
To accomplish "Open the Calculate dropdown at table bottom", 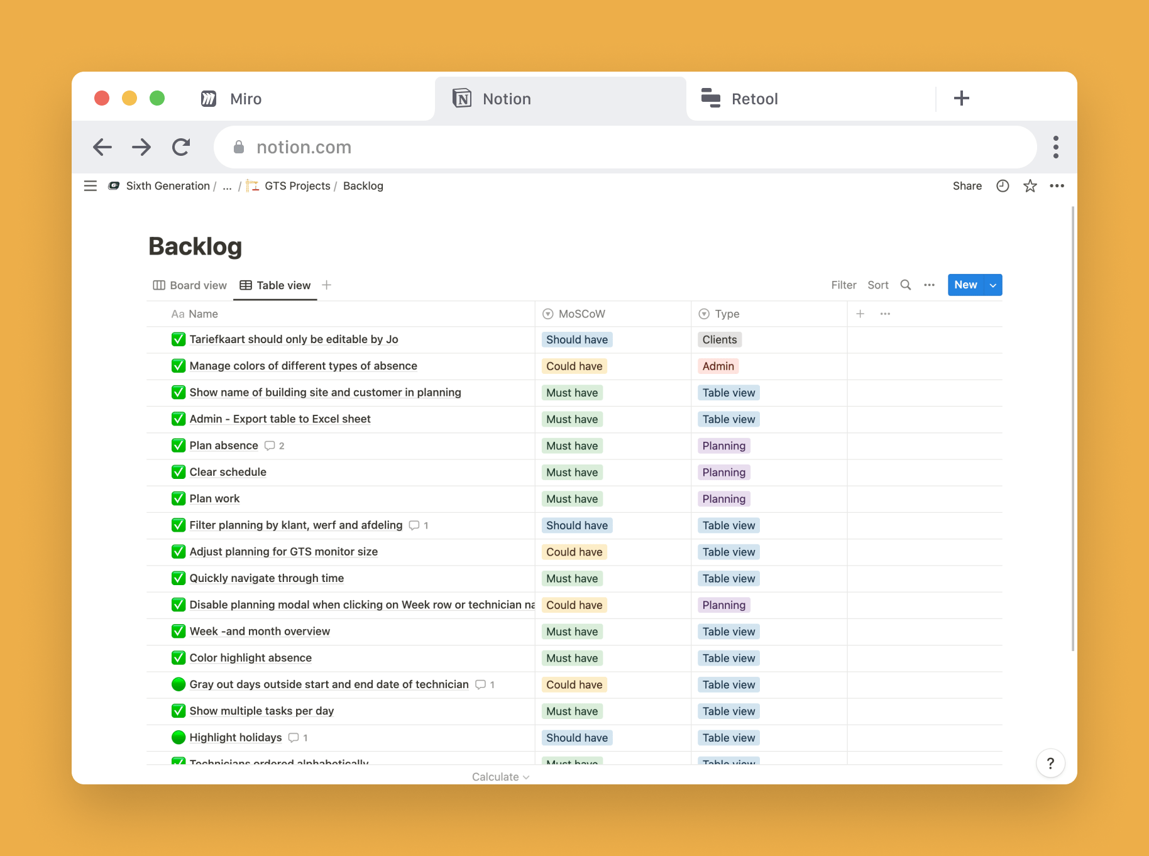I will [500, 777].
